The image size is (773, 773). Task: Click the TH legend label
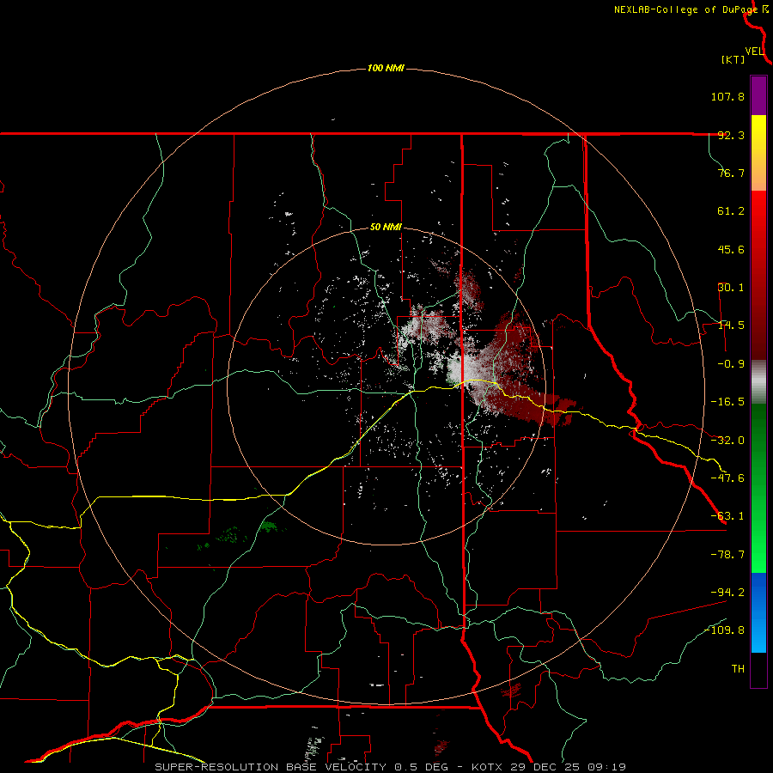(x=738, y=669)
